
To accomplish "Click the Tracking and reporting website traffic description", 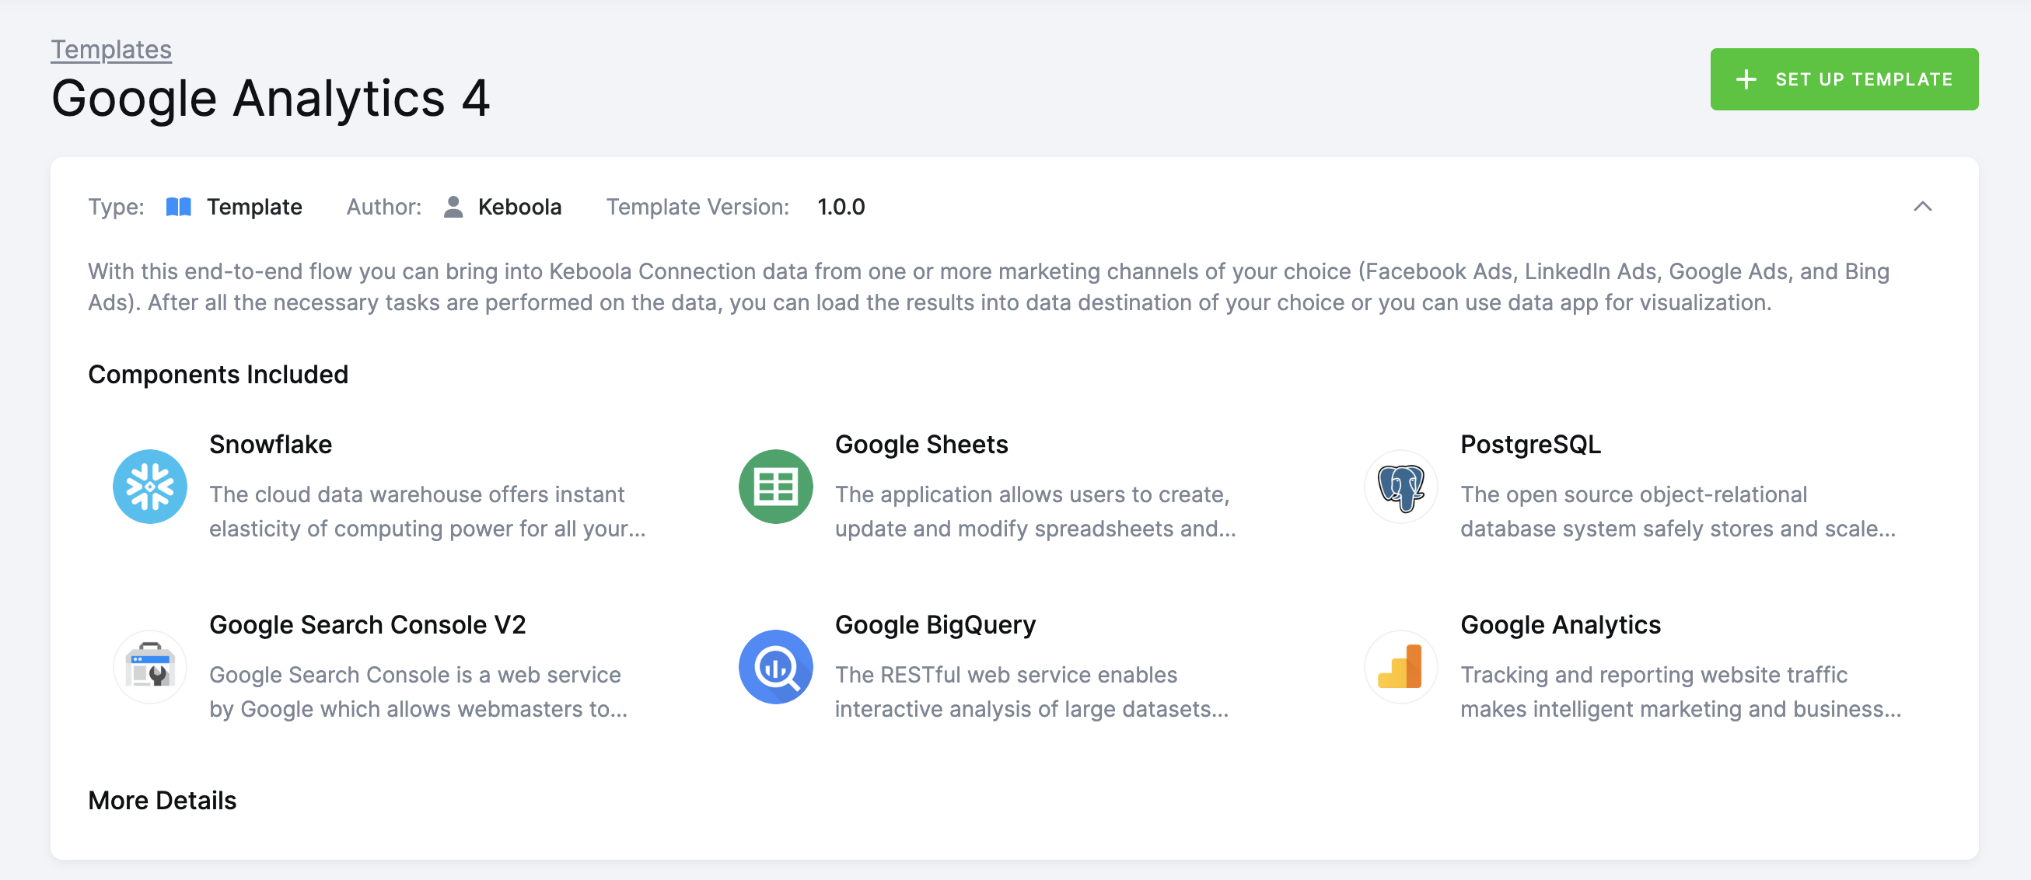I will [1680, 692].
